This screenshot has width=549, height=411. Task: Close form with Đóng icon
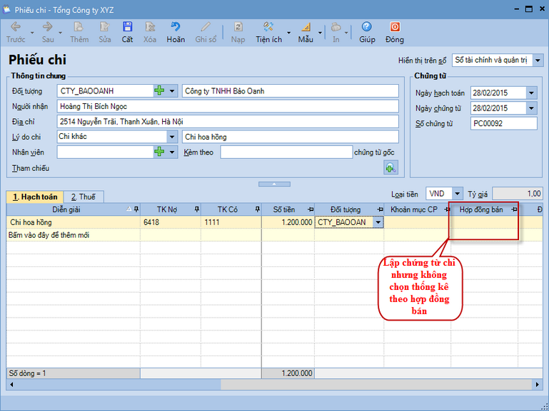click(395, 27)
